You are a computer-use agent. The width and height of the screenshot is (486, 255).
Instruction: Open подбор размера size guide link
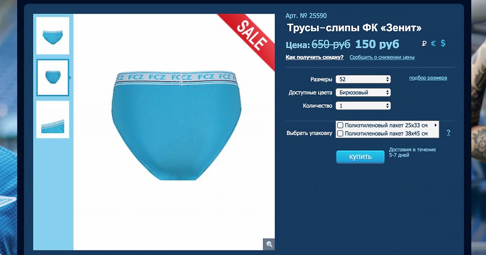pos(428,78)
